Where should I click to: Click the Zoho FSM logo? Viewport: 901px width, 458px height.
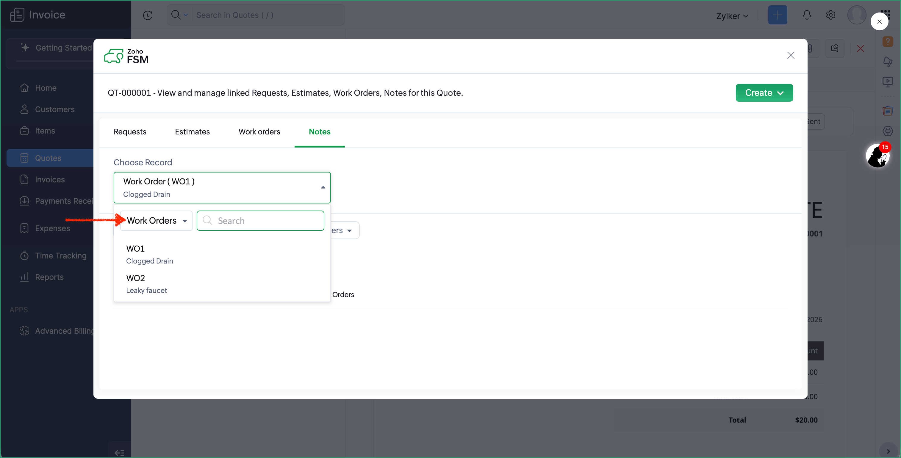pos(126,56)
